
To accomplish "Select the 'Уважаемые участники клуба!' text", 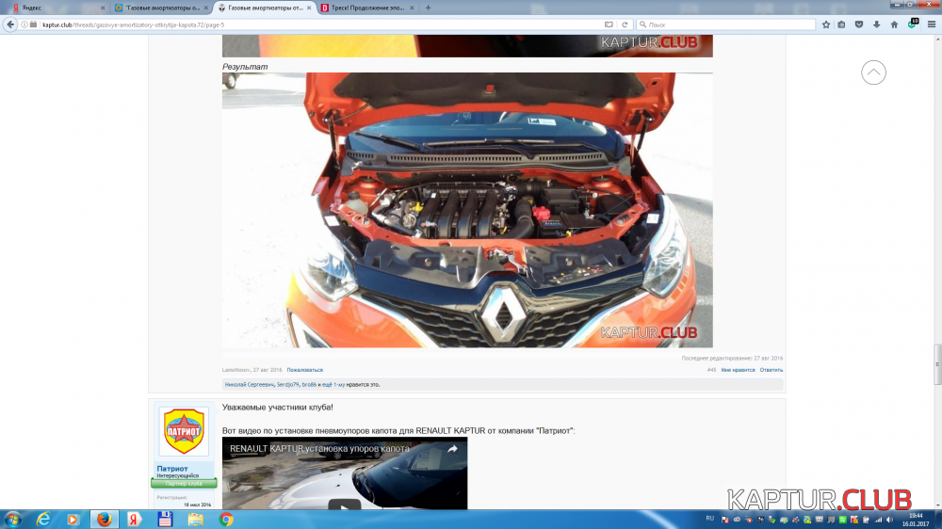I will point(278,408).
